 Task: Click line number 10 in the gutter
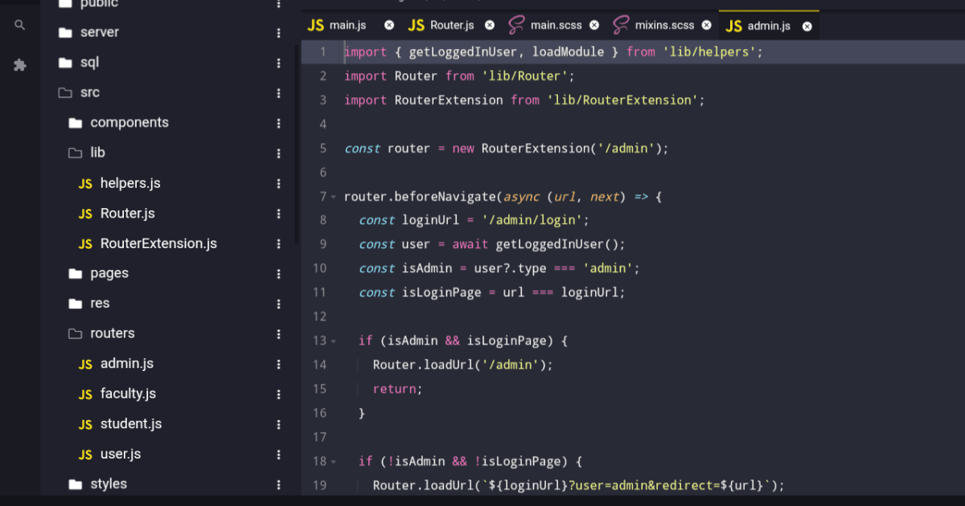click(319, 268)
